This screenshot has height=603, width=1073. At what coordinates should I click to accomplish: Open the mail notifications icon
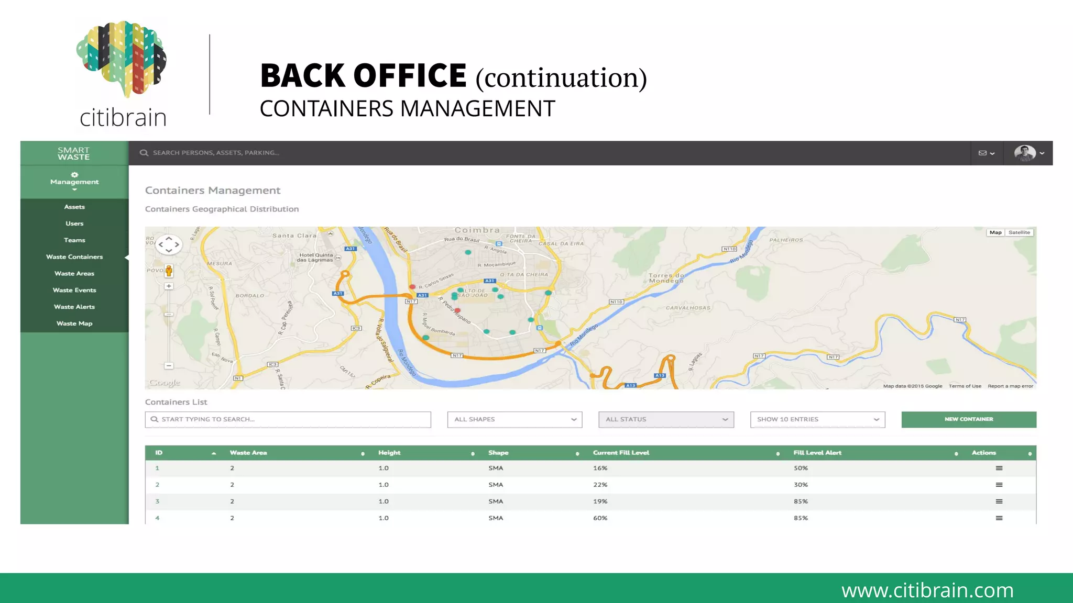[982, 153]
